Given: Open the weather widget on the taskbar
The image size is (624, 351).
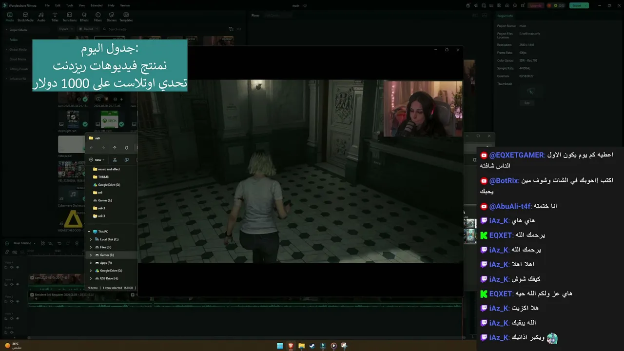Looking at the screenshot, I should (12, 345).
